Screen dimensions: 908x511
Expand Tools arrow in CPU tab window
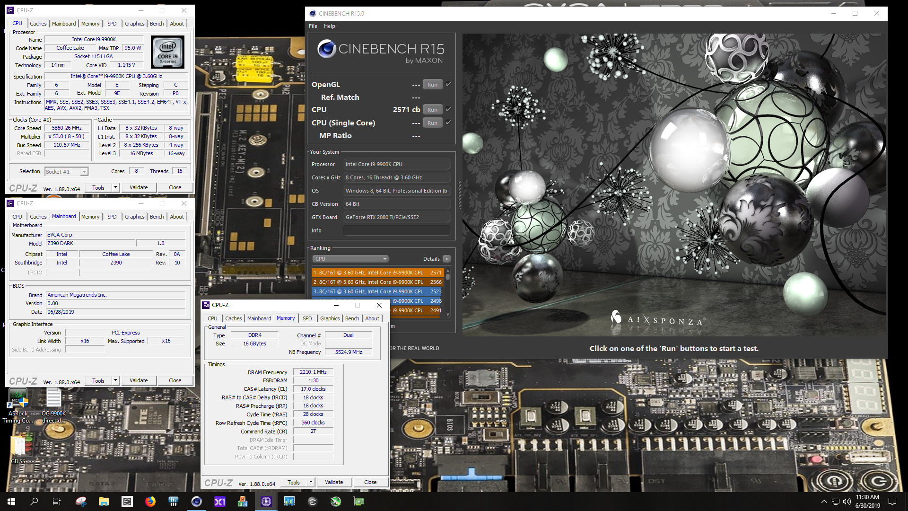[x=115, y=187]
